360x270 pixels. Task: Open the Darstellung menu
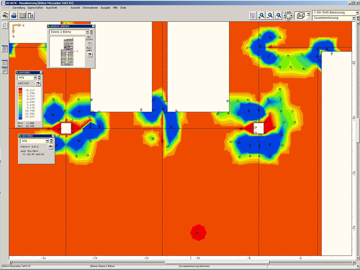(x=19, y=8)
